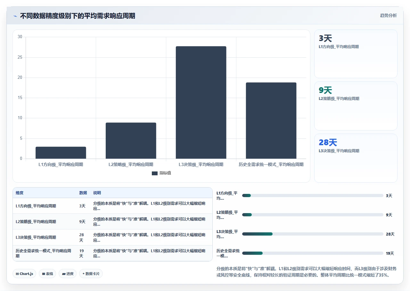Click the L3决策级 bar in the chart
Screen dimensions: 410x291
point(201,103)
